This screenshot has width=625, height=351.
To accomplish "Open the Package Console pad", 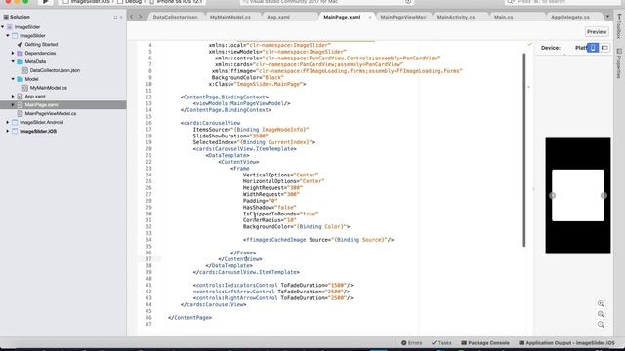I will click(x=485, y=342).
